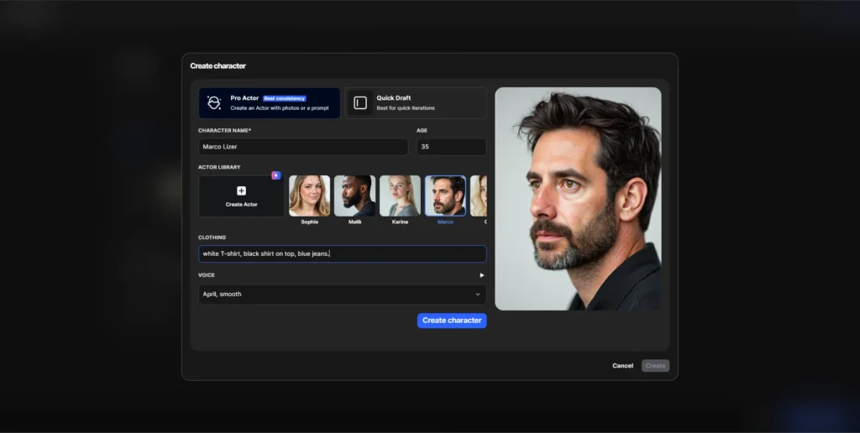Click the Sophie name label
Image resolution: width=860 pixels, height=433 pixels.
[309, 222]
